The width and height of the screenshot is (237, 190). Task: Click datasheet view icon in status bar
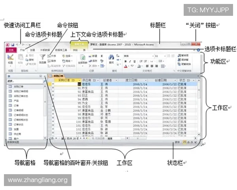(184, 142)
